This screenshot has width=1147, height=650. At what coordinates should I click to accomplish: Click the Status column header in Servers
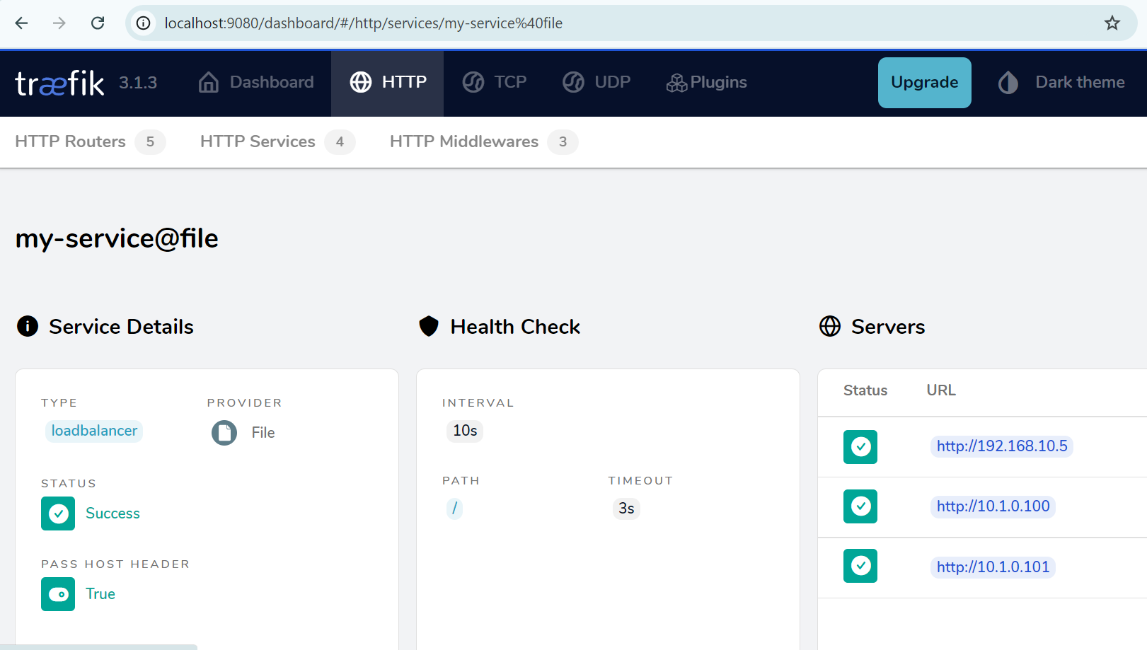(865, 390)
